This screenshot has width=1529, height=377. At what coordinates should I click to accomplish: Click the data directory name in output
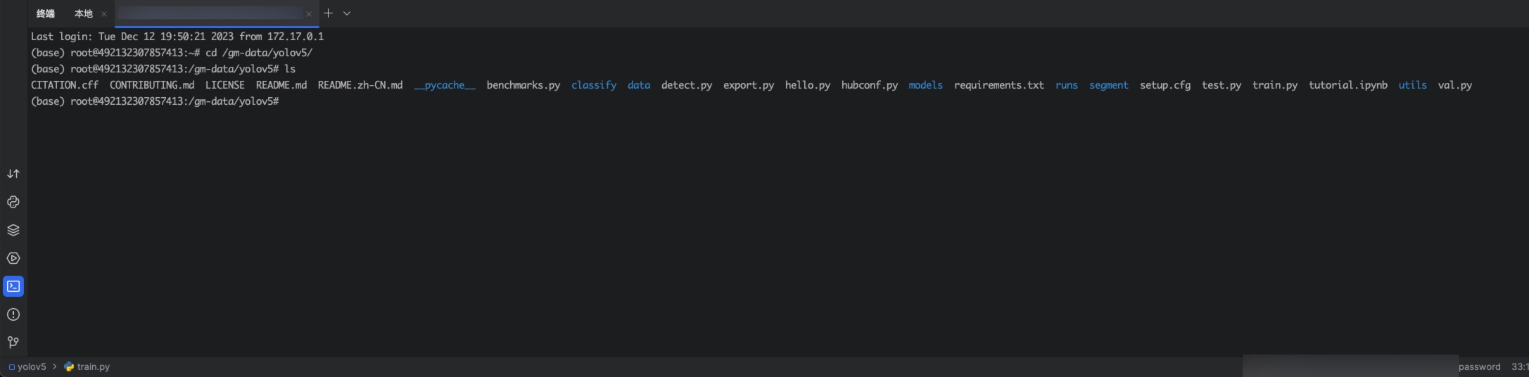639,85
